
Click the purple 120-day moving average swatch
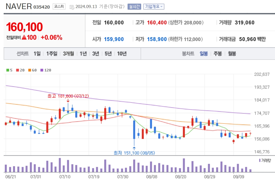(42, 70)
